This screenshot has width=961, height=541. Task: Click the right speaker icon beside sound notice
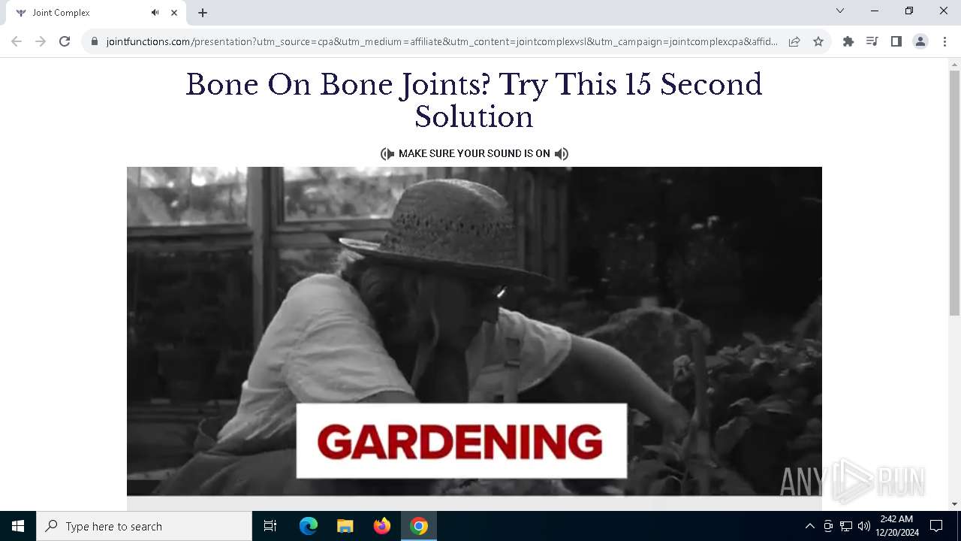coord(562,153)
